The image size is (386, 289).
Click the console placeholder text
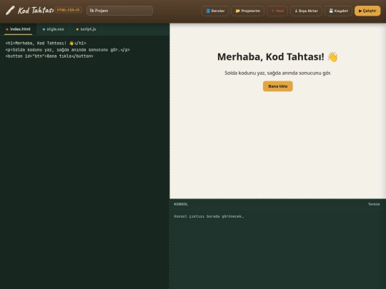[x=209, y=216]
